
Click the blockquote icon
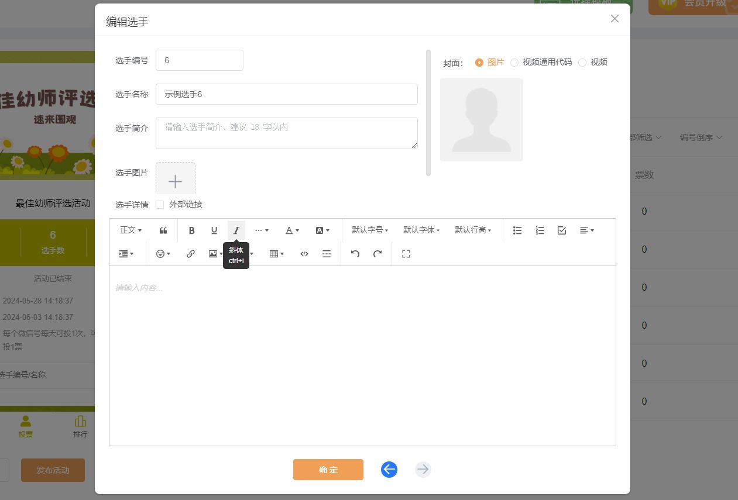point(163,230)
